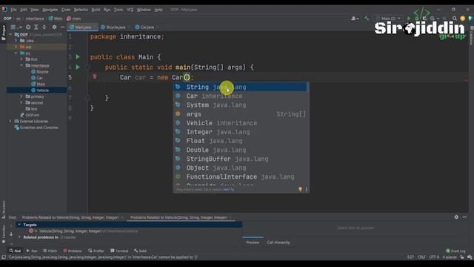Screen dimensions: 474x267
Task: Open the Project tool window stripe button
Action: pyautogui.click(x=3, y=33)
